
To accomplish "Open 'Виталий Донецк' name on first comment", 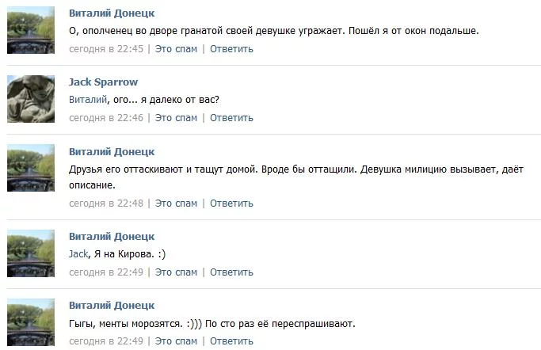I will (112, 13).
